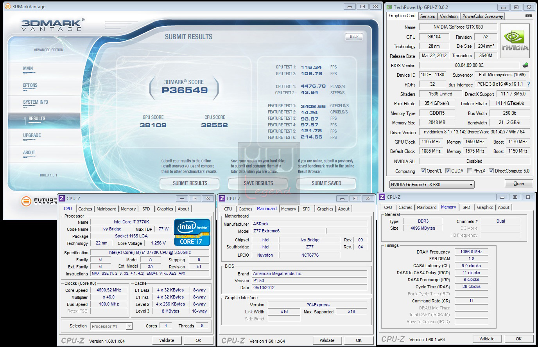Open the Validation tab in GPU-Z

pos(448,16)
